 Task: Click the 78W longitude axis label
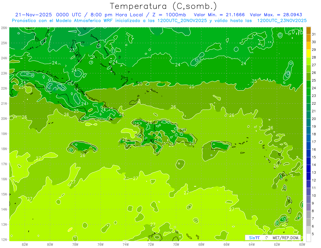coord(75,244)
